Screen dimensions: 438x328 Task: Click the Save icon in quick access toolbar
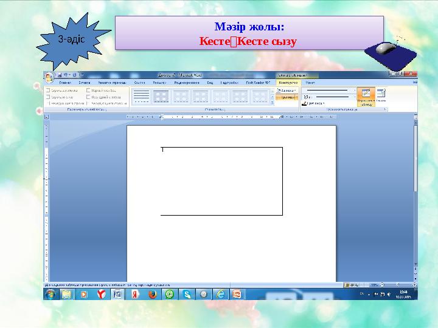(60, 75)
